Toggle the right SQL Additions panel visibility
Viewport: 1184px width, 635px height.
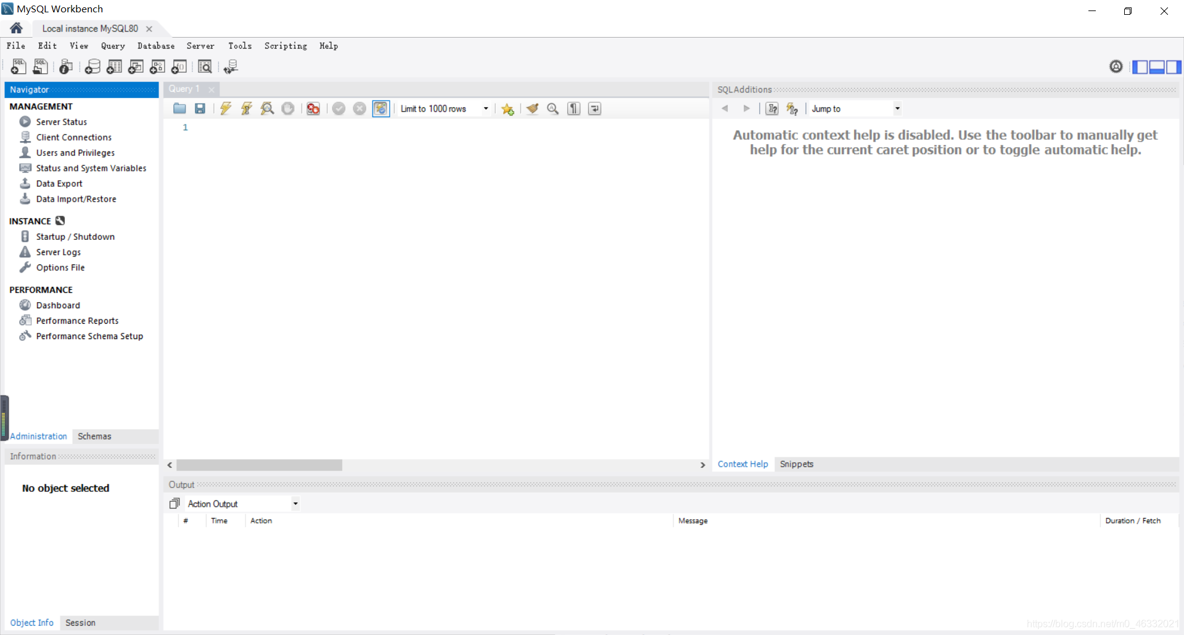click(1174, 67)
